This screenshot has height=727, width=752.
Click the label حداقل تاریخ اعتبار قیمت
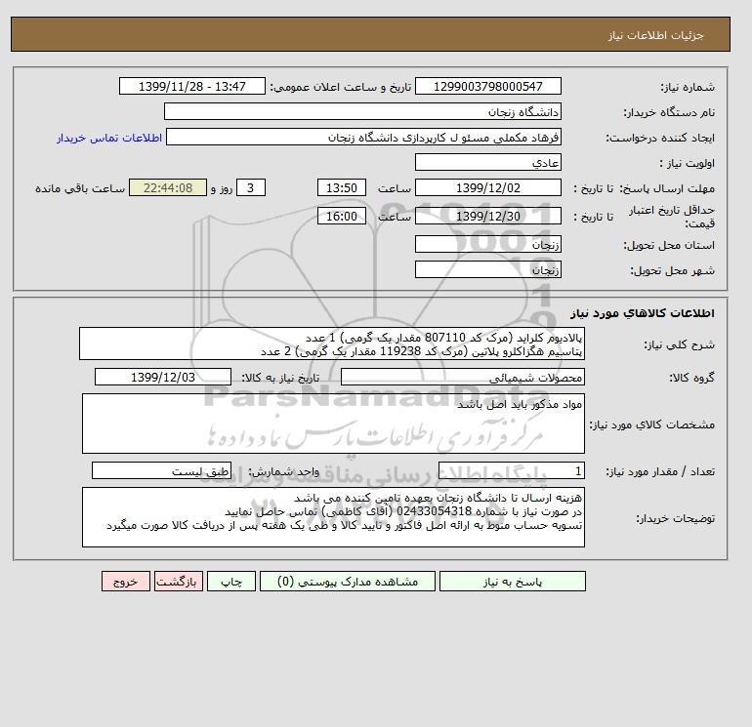672,217
